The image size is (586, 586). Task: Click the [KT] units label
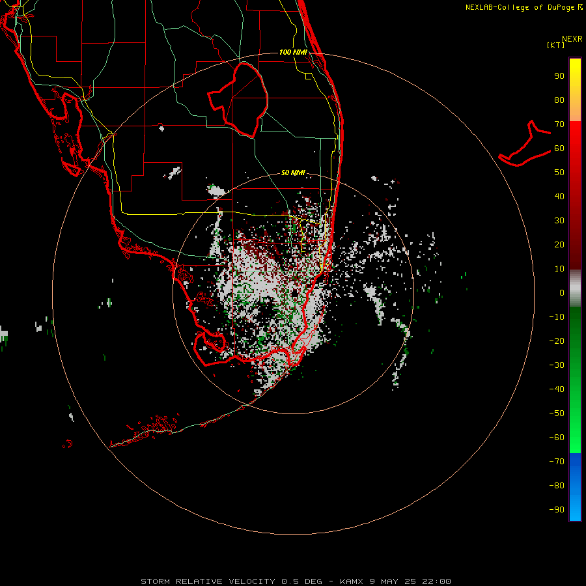(556, 45)
